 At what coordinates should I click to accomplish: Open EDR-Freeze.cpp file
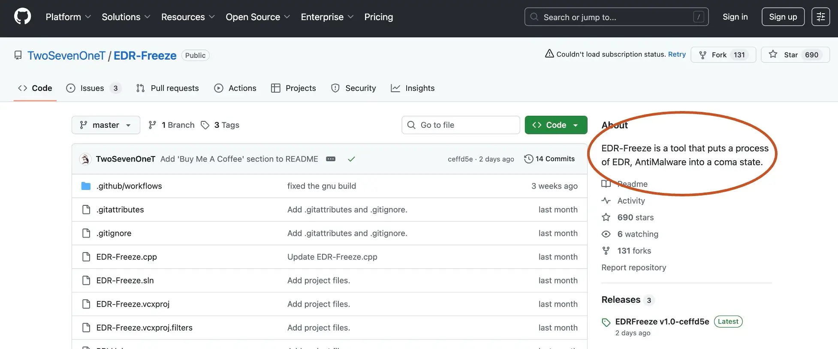(x=127, y=257)
